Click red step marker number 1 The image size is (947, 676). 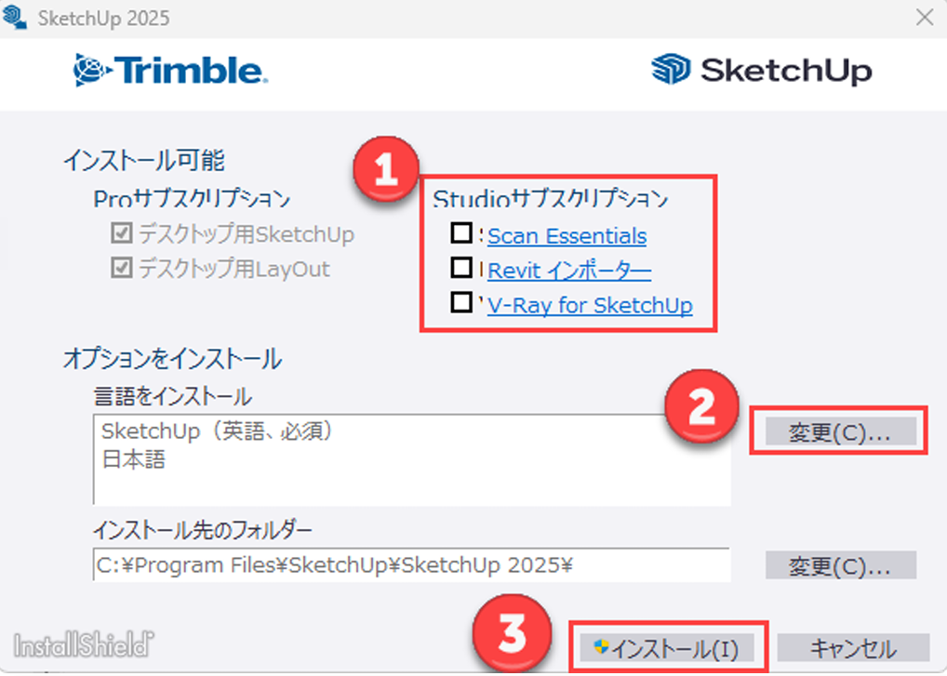(x=387, y=169)
